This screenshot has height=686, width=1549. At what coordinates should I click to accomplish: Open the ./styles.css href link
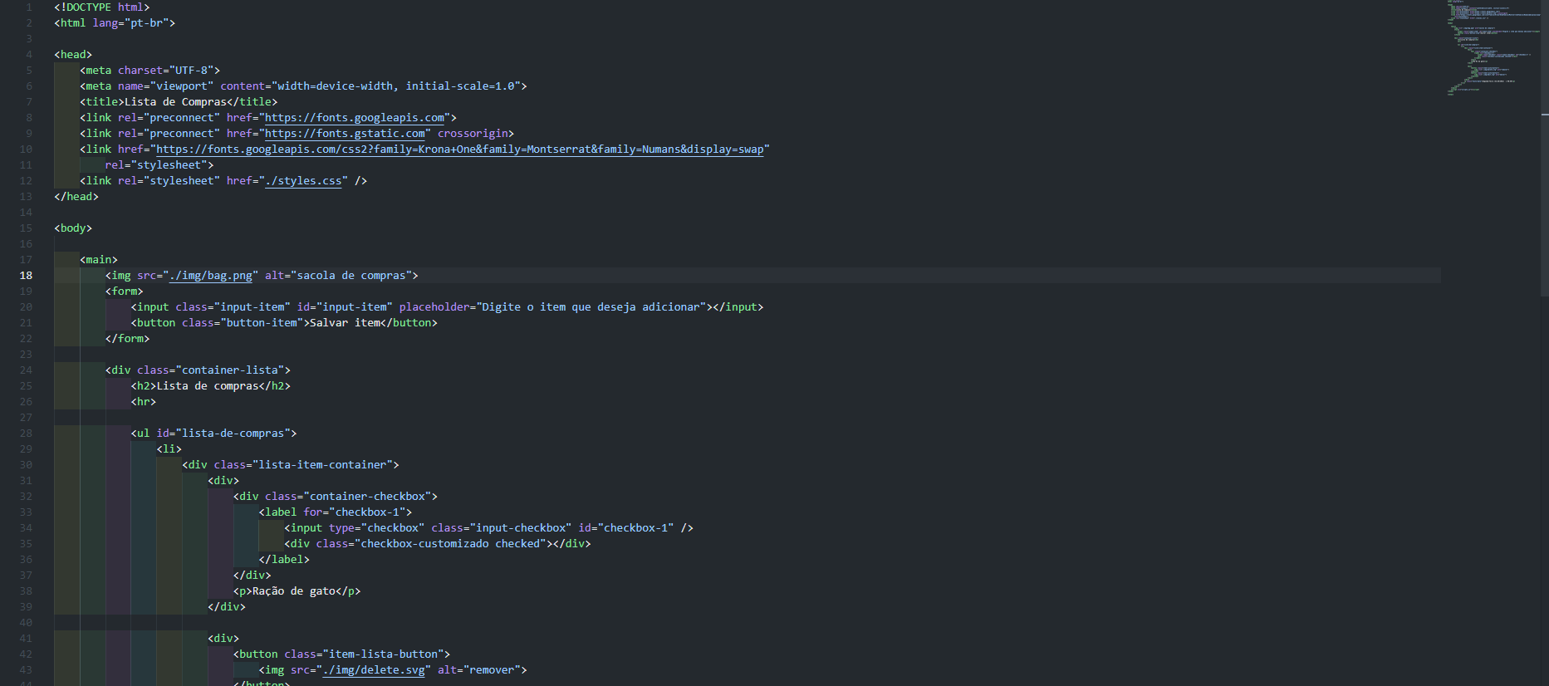pyautogui.click(x=303, y=181)
